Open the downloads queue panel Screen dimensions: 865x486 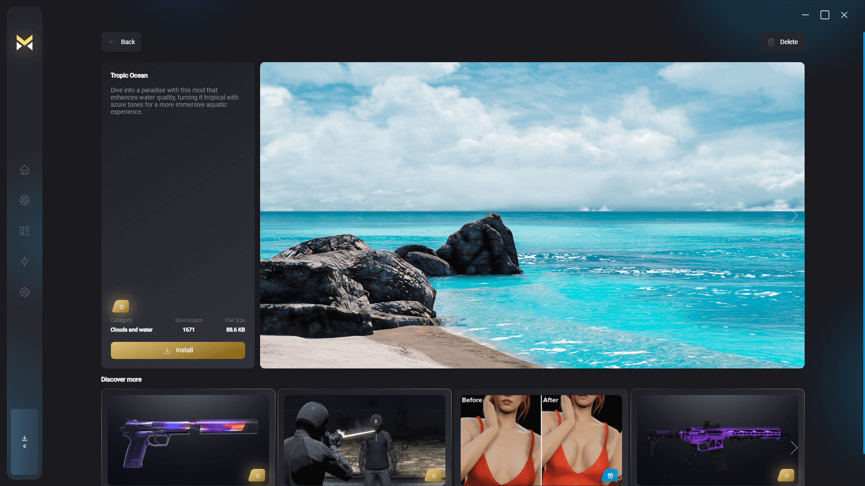pyautogui.click(x=24, y=441)
